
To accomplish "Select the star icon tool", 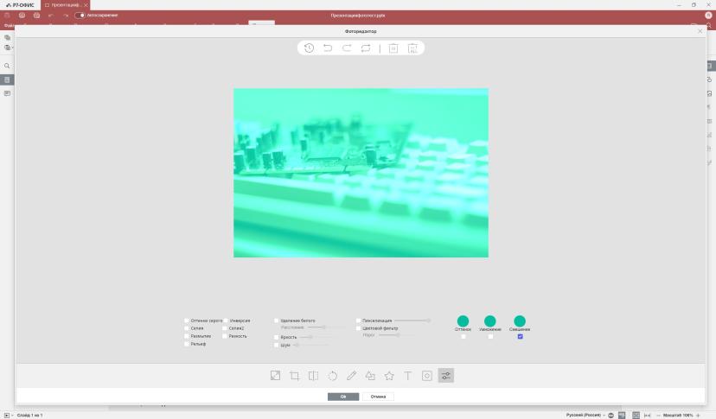I will (x=389, y=376).
